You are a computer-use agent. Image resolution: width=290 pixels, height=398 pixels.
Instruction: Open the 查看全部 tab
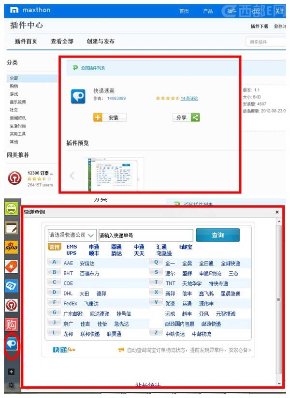[62, 41]
